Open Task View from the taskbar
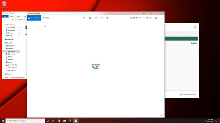 click(53, 121)
